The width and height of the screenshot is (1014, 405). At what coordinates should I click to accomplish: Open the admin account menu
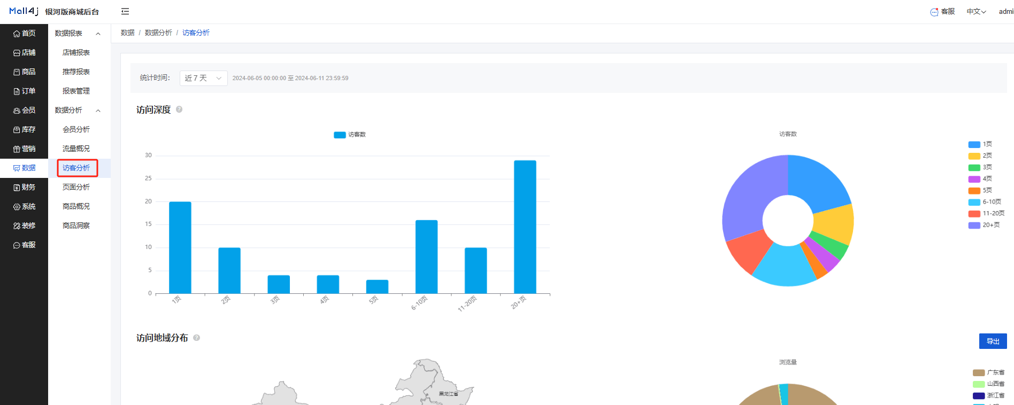[x=1006, y=12]
